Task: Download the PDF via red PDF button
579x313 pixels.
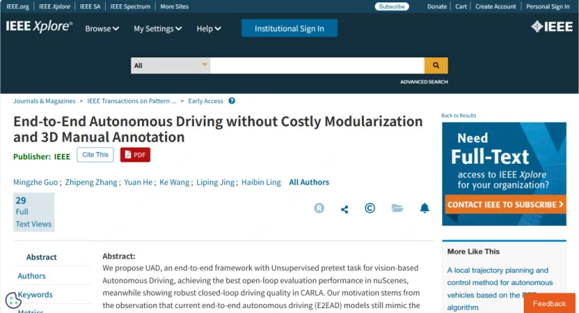Action: [135, 155]
